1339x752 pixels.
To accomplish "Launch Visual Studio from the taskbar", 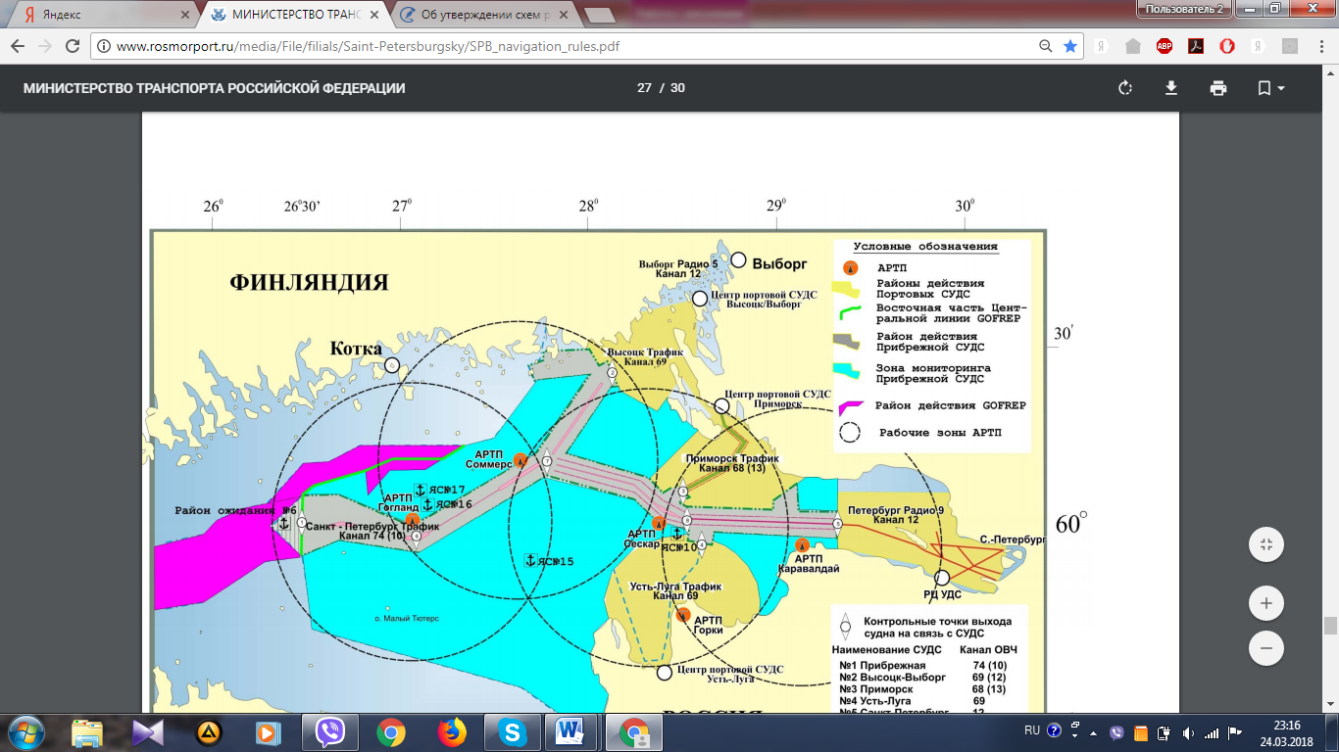I will point(149,732).
